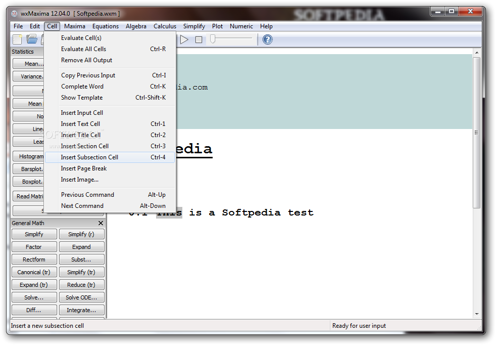
Task: Click the Factor button
Action: 34,247
